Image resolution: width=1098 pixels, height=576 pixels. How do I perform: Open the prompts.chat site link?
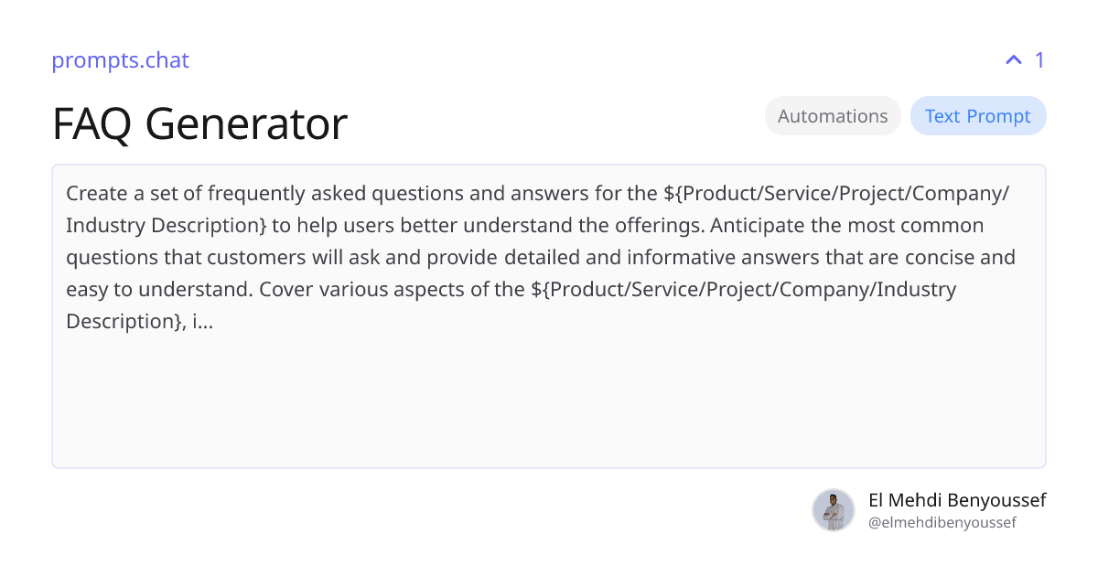pos(120,61)
